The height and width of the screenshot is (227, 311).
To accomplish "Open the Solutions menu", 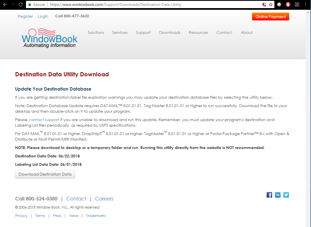I will pyautogui.click(x=96, y=32).
